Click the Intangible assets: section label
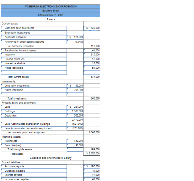Viewport: 194px width, 181px height. pyautogui.click(x=11, y=137)
